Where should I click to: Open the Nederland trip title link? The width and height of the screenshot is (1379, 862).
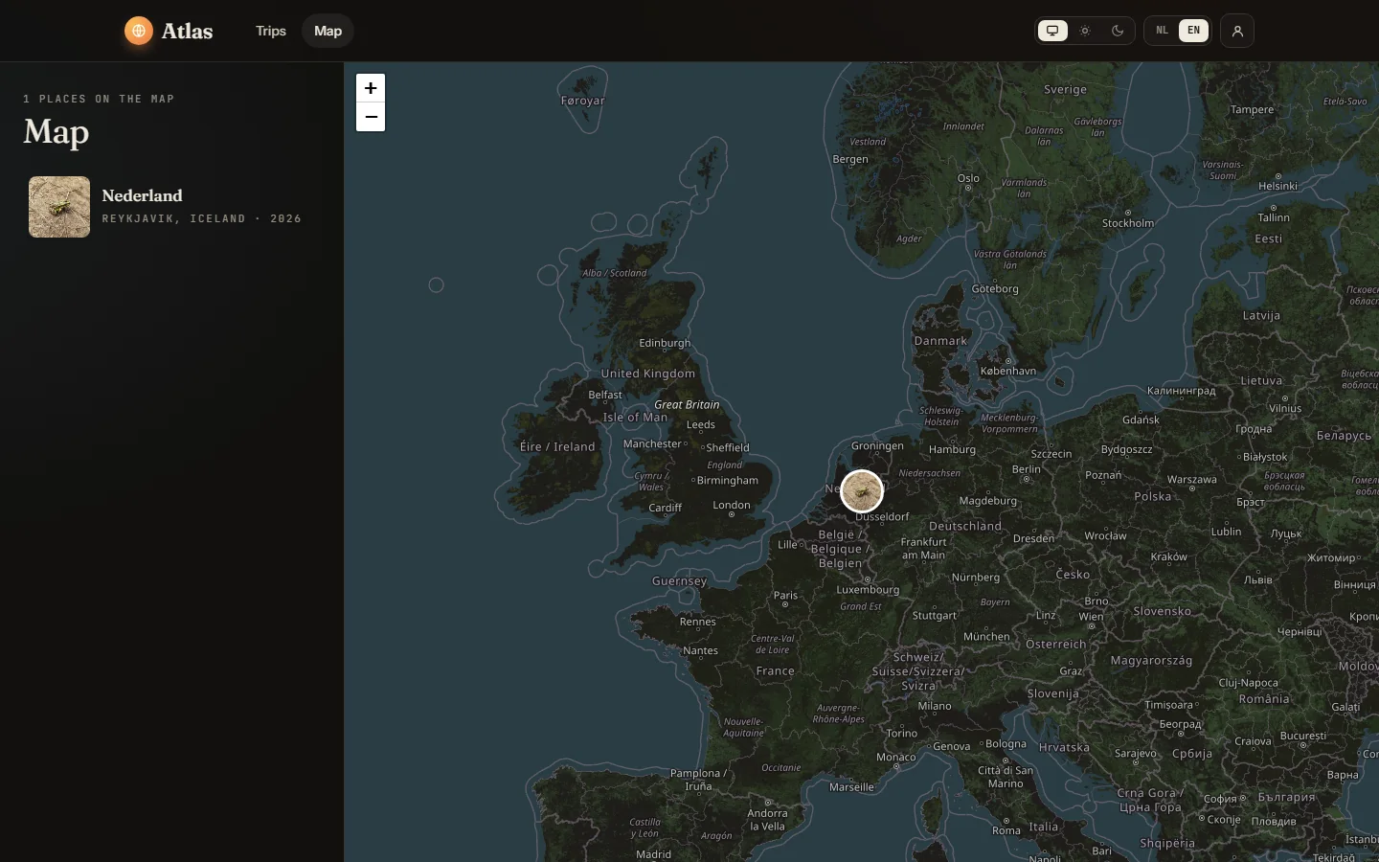click(x=142, y=195)
